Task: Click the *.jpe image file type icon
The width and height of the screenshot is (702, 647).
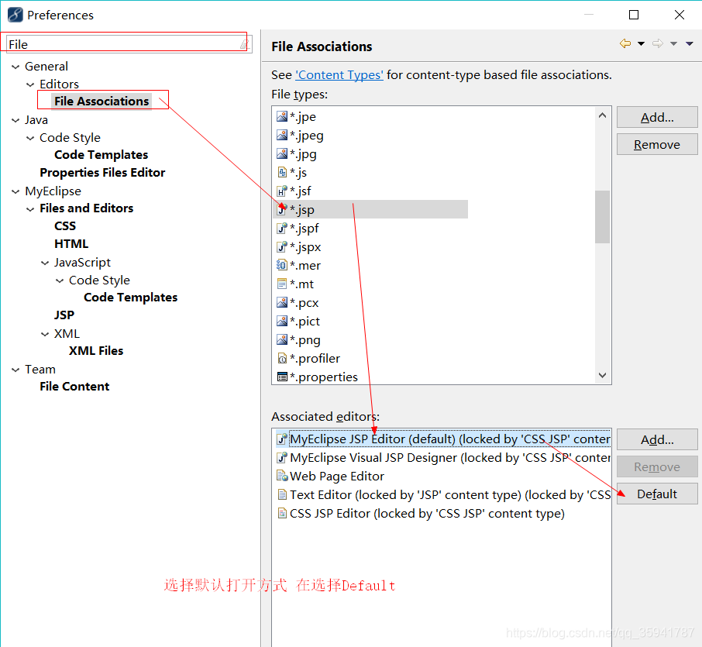Action: point(281,116)
